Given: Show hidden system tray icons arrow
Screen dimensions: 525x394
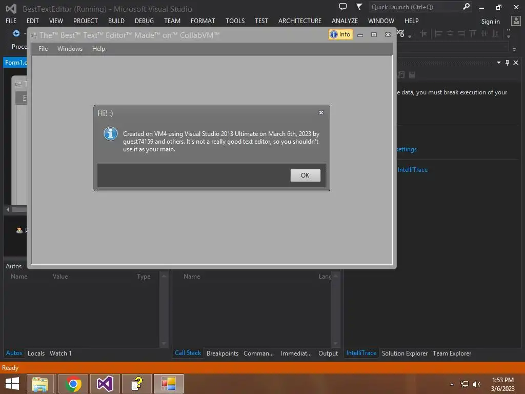Looking at the screenshot, I should pos(452,384).
